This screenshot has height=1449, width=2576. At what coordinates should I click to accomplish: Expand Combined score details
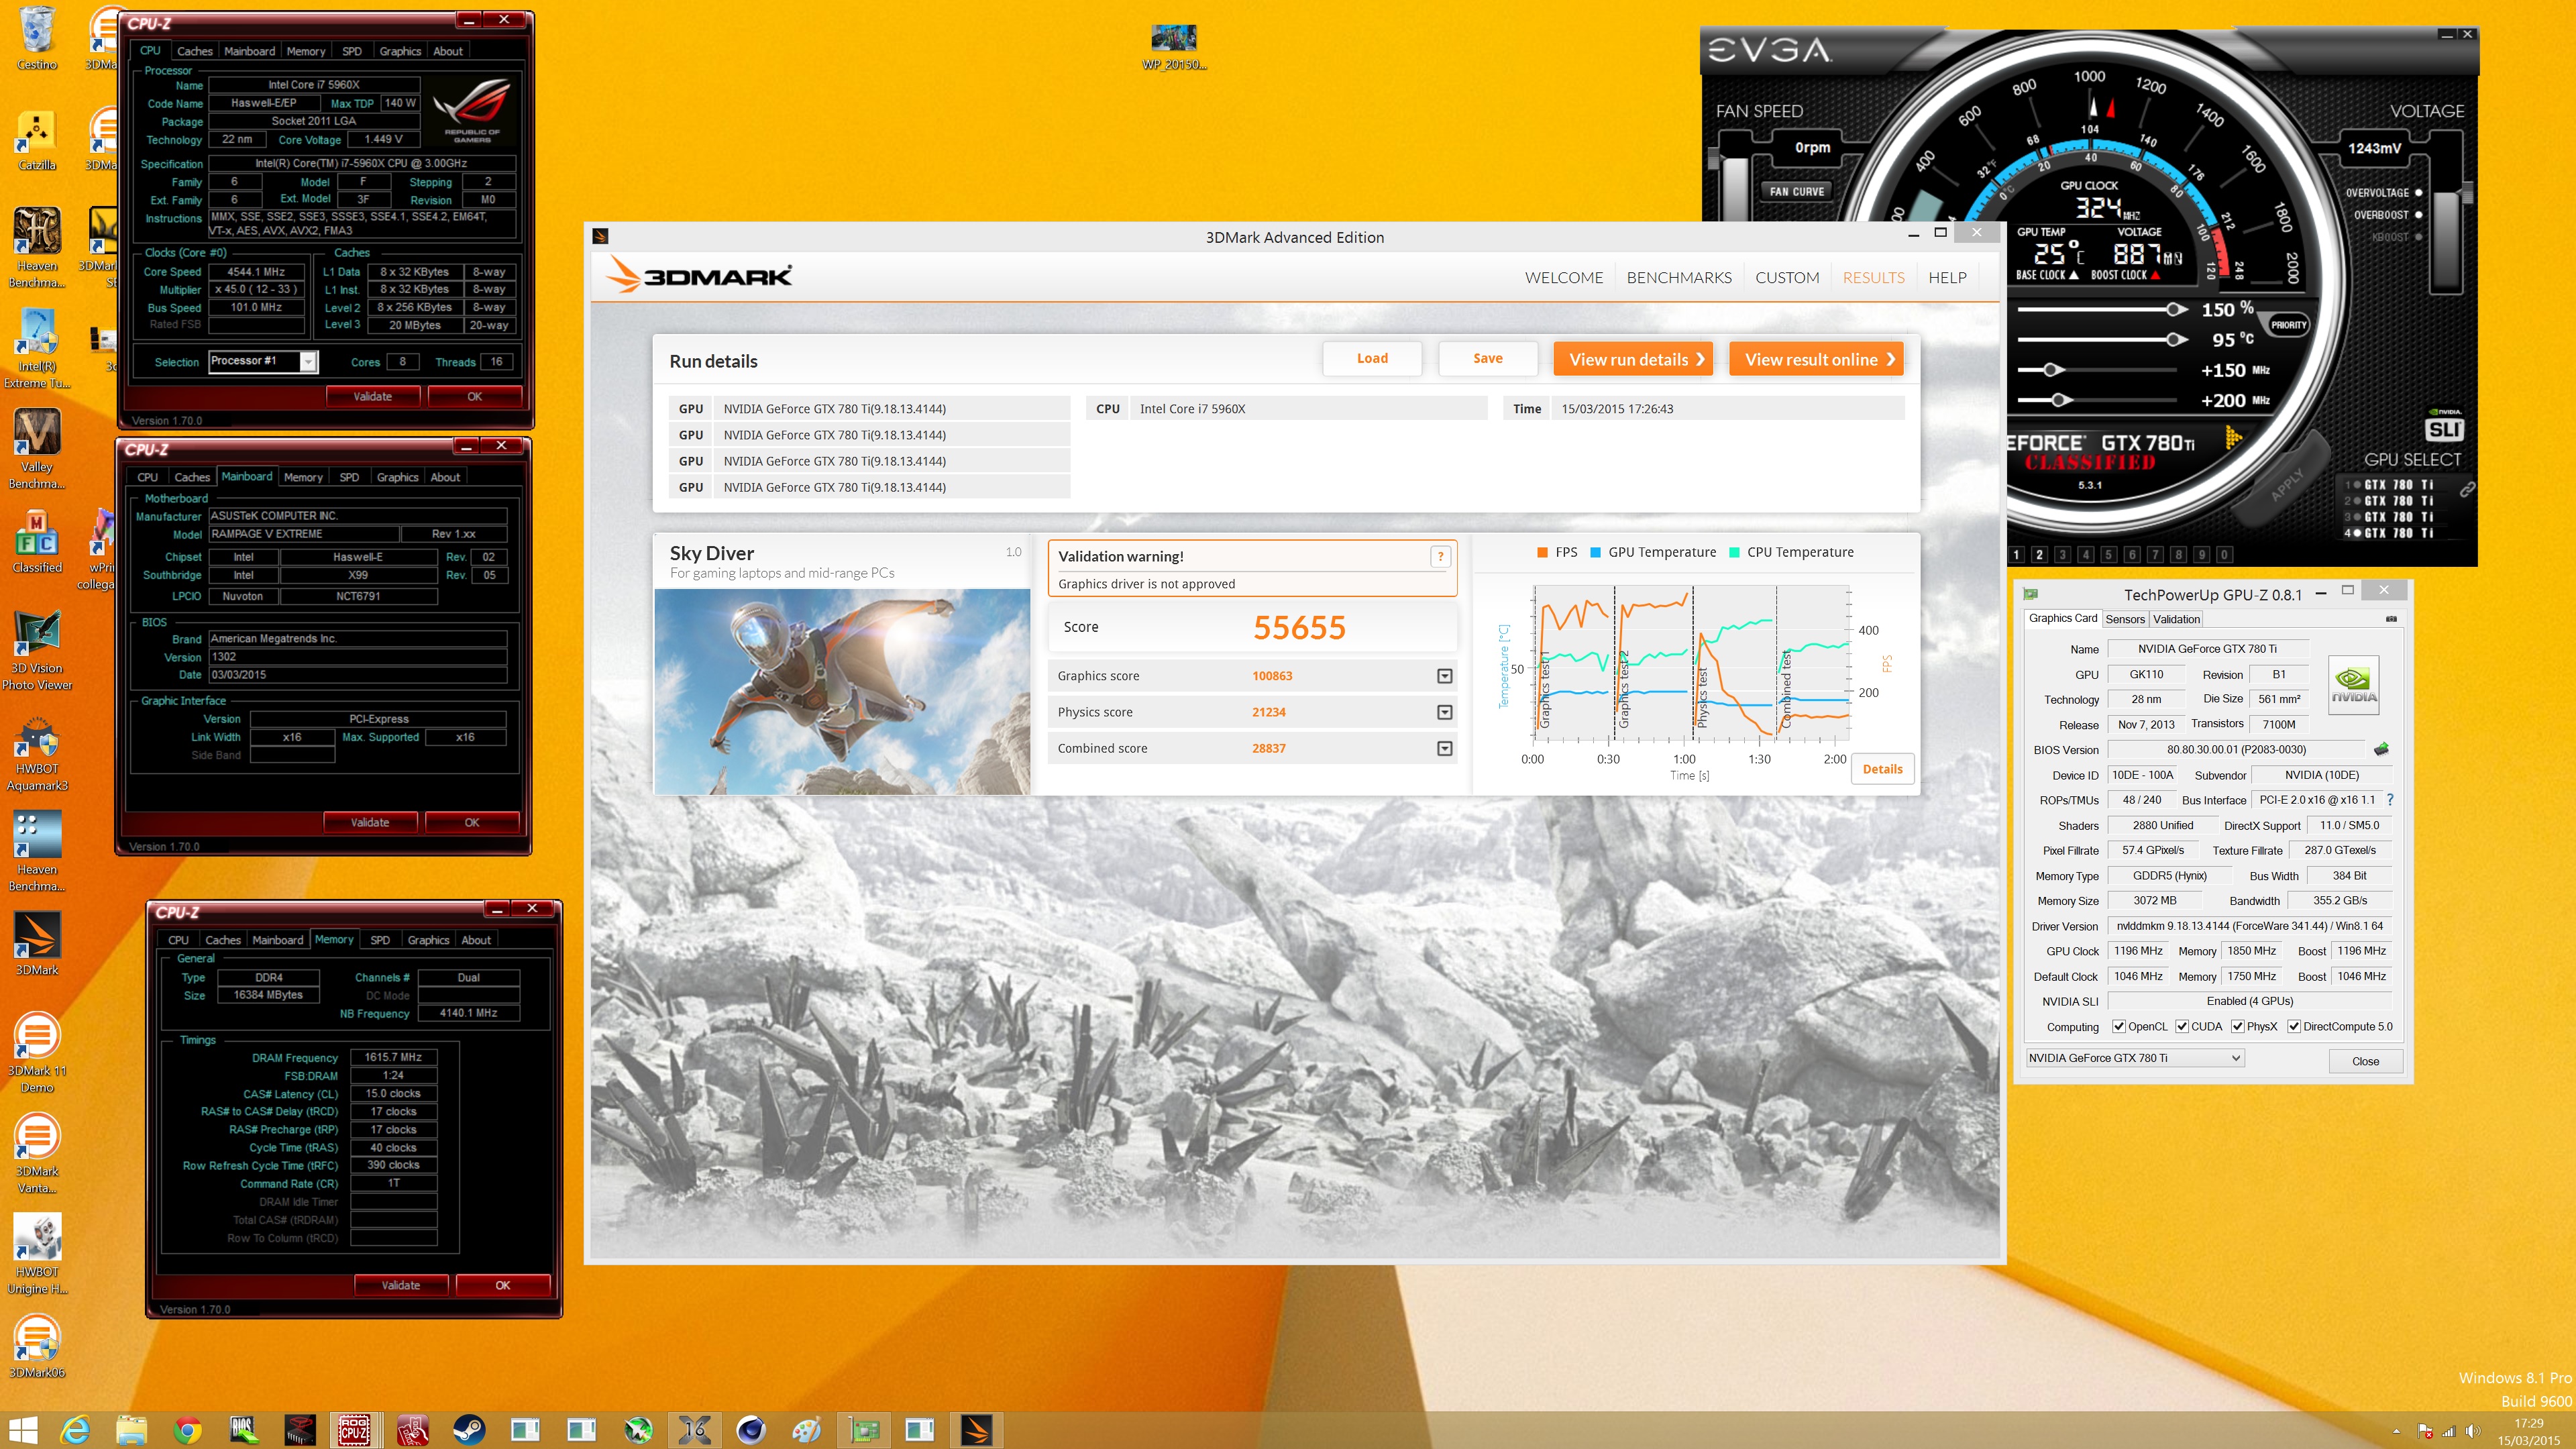point(1444,748)
